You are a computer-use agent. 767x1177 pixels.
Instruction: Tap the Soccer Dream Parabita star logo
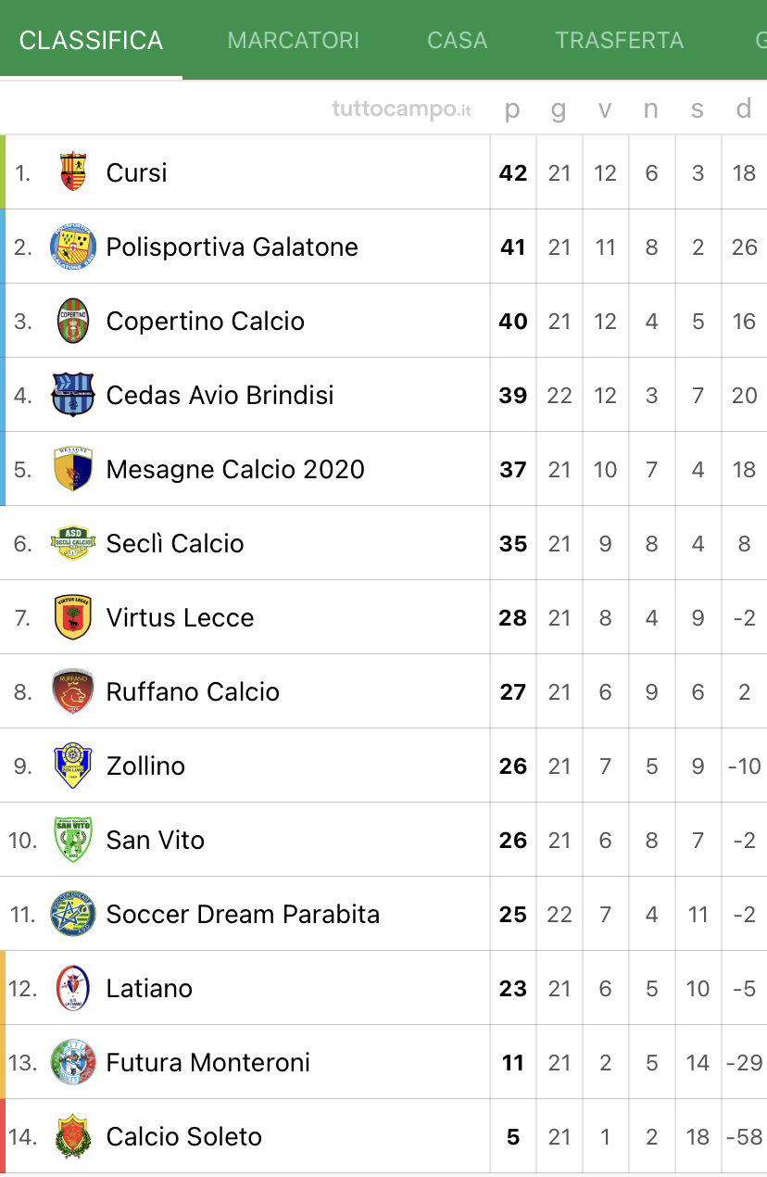(73, 914)
